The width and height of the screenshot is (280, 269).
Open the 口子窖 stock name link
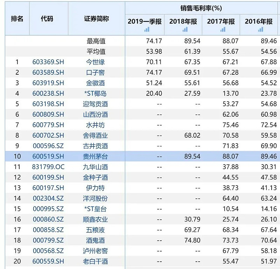click(95, 73)
